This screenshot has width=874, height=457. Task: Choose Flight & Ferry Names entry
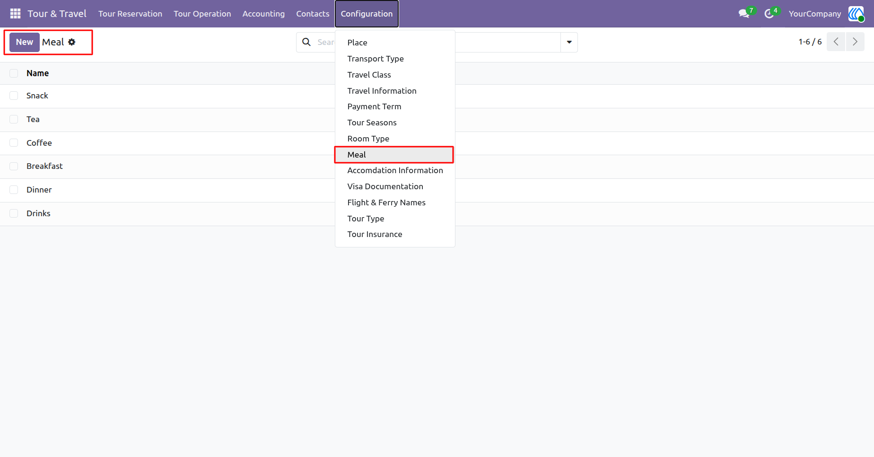coord(395,202)
